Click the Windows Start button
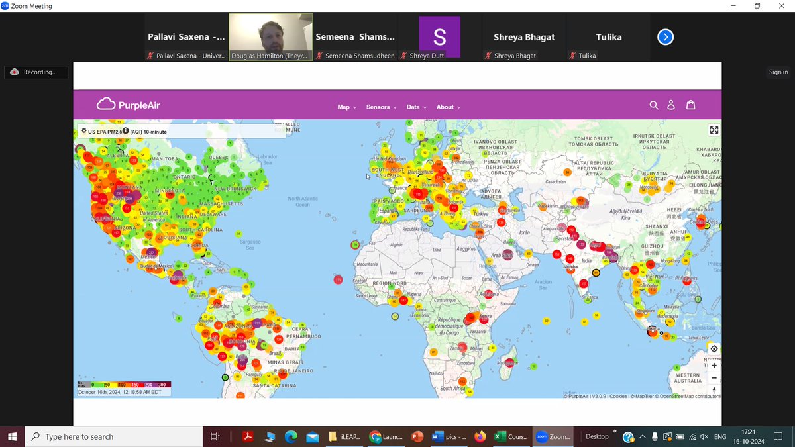Viewport: 795px width, 447px height. click(x=12, y=436)
